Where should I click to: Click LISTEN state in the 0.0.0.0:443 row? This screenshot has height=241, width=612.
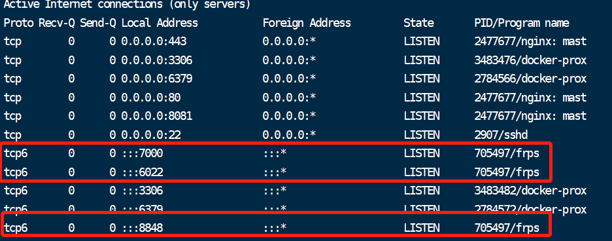[422, 41]
